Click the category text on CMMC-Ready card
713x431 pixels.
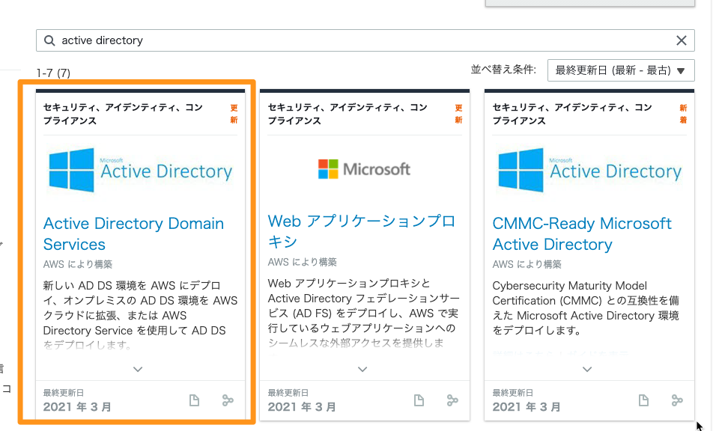pyautogui.click(x=572, y=114)
